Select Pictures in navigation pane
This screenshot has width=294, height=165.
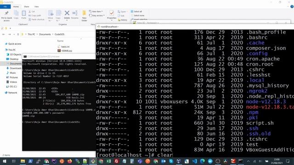click(12, 77)
